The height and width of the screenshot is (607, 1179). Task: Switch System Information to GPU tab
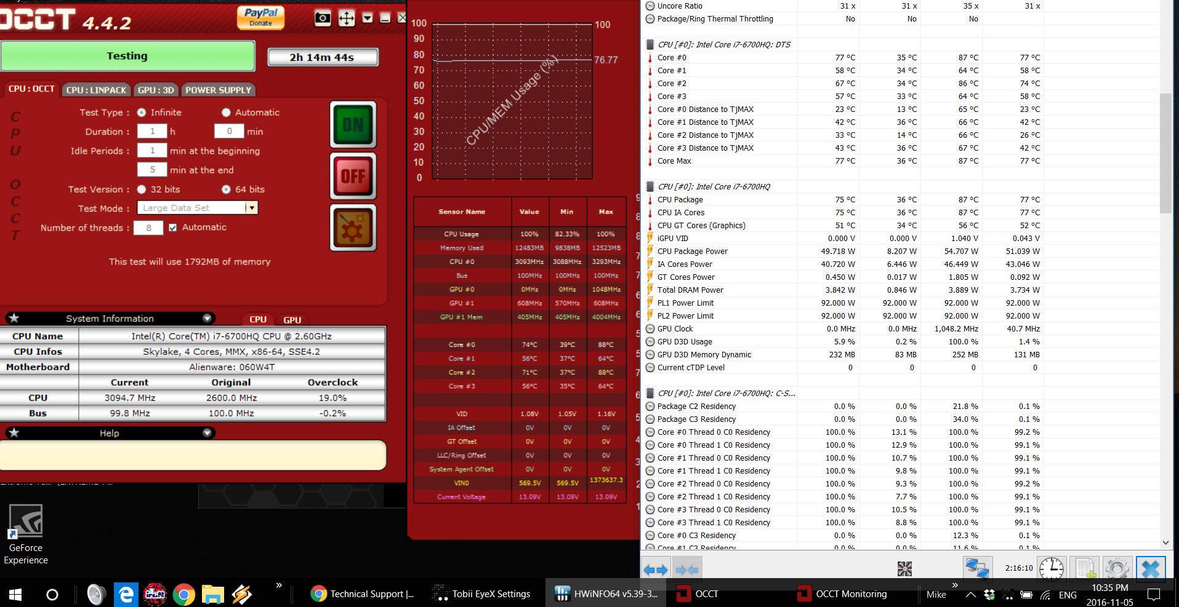[x=292, y=319]
